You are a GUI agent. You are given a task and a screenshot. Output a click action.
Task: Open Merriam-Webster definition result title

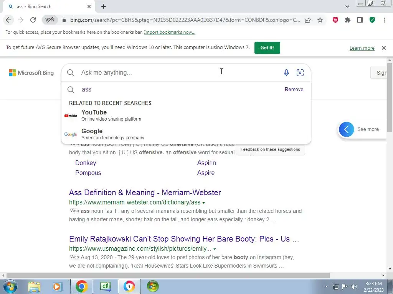(x=145, y=193)
